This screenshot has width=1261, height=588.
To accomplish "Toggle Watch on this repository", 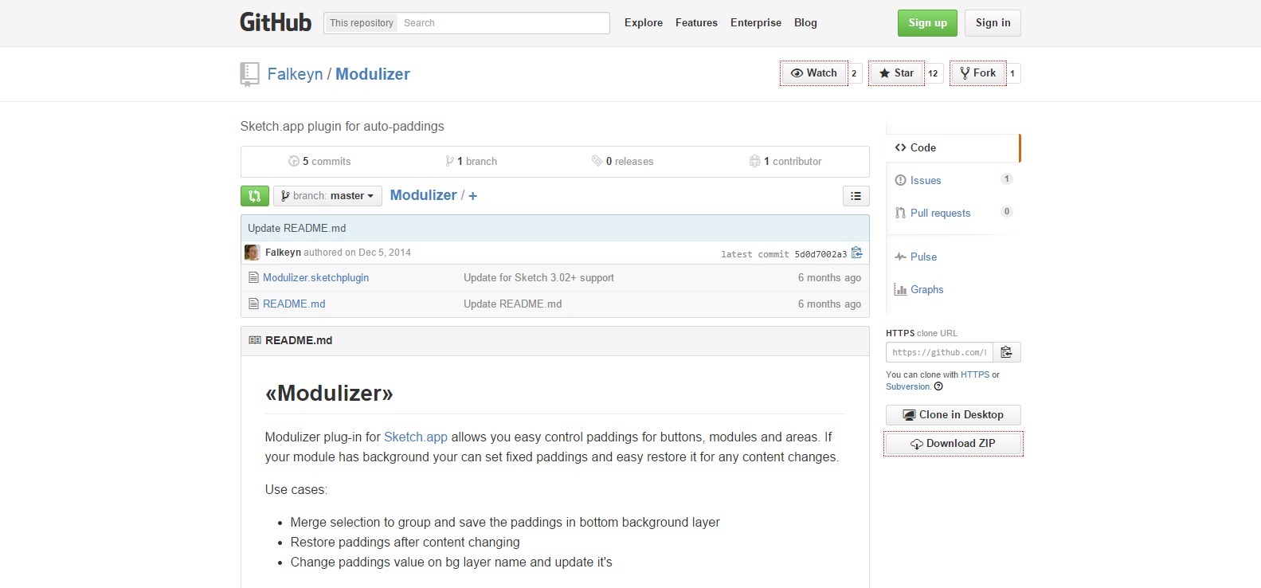I will [x=813, y=73].
